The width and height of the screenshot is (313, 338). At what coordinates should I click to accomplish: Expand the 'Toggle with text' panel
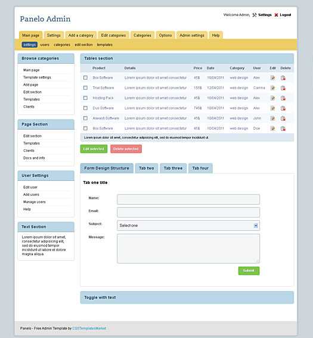point(187,298)
